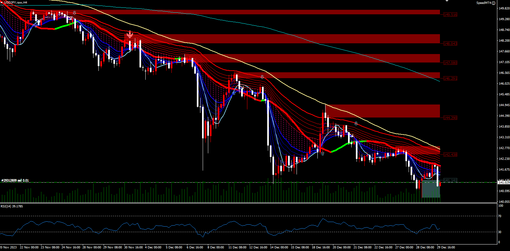Viewport: 510px width, 251px height.
Task: Click time axis label 20 Dec 00:00
Action: click(342, 247)
